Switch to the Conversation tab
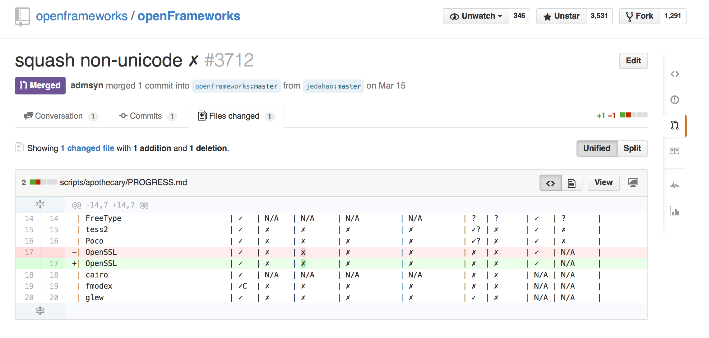Screen dimensions: 709x338 coord(61,116)
